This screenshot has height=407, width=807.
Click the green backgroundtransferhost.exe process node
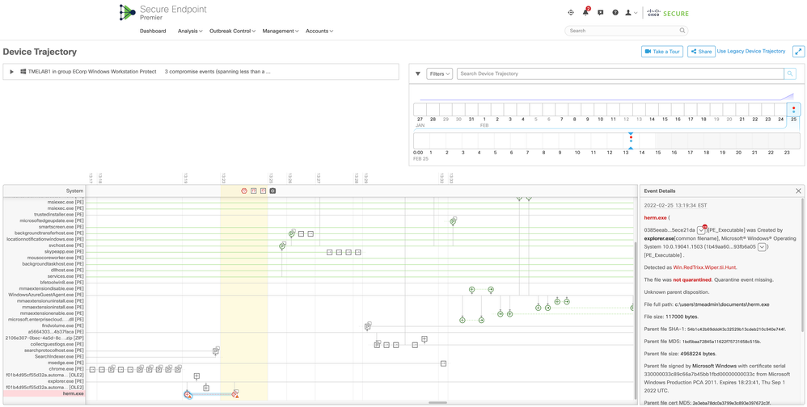[291, 234]
